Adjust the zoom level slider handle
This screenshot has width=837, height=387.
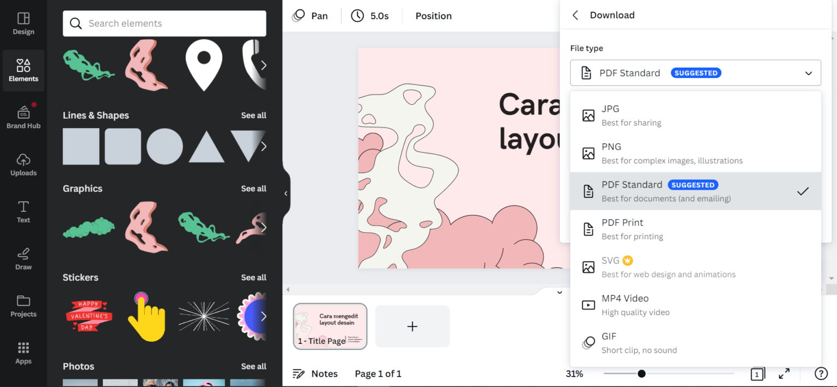pyautogui.click(x=641, y=373)
